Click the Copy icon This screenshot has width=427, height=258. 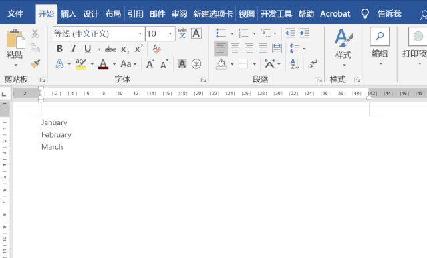point(35,49)
